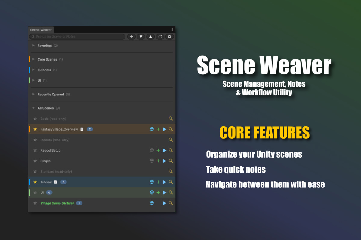The width and height of the screenshot is (361, 240).
Task: Click the notes count badge 1 on Village Demo
Action: (x=79, y=203)
